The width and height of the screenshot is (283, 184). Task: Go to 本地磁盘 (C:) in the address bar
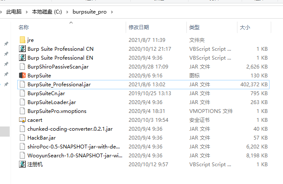pyautogui.click(x=47, y=12)
